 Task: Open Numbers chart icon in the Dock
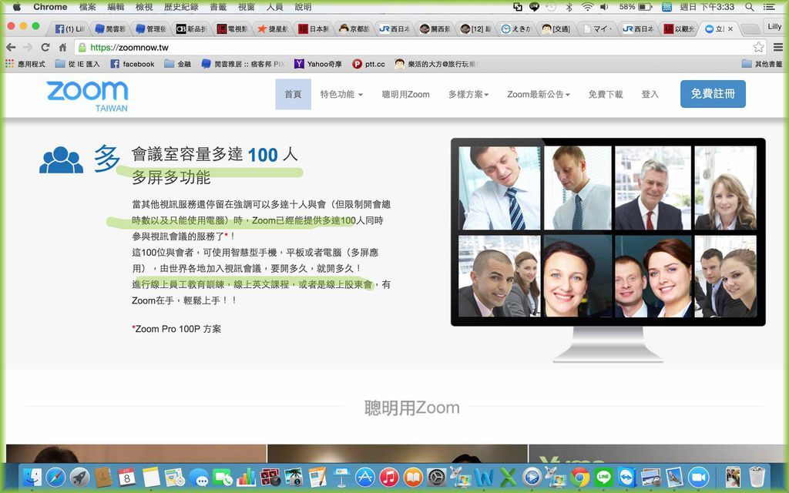point(246,476)
